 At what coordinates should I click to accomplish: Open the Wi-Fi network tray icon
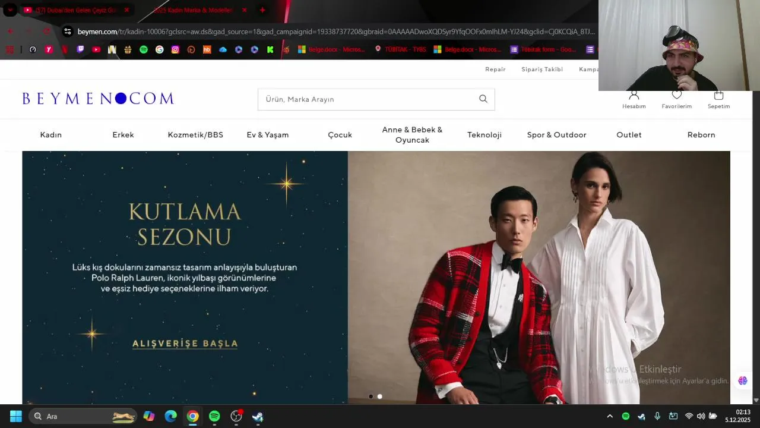click(x=689, y=416)
